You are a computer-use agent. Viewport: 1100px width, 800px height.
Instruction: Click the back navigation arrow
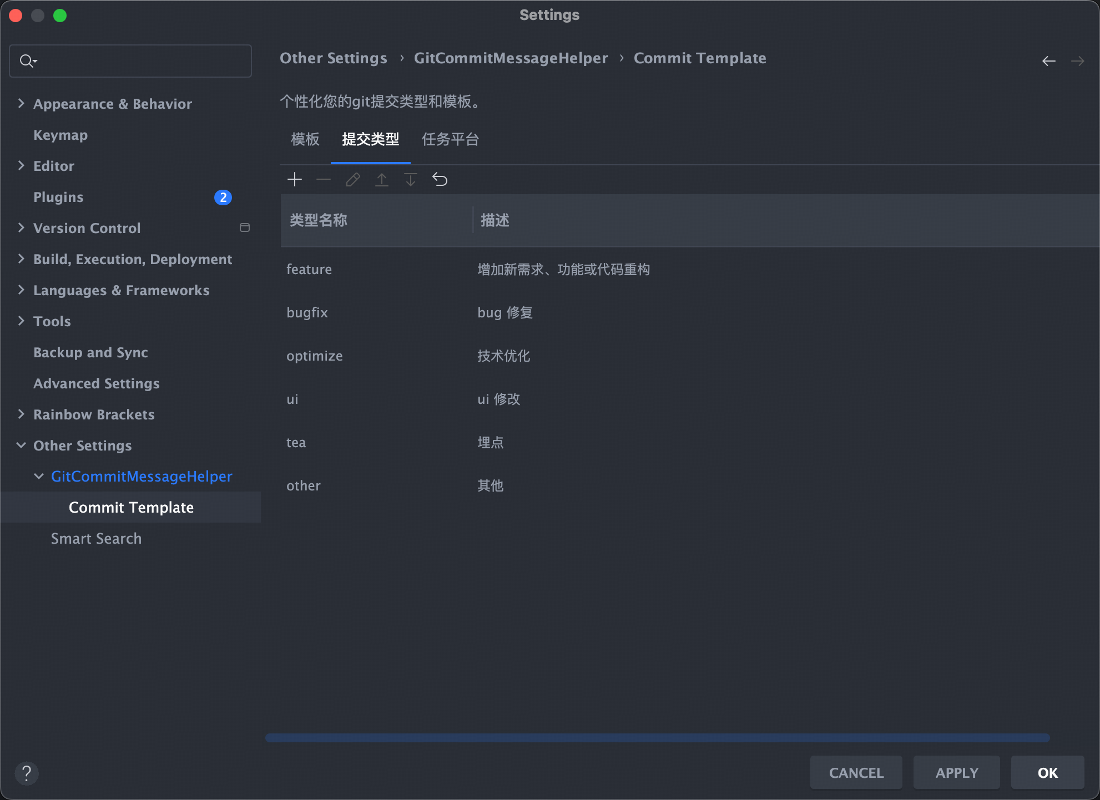(1048, 61)
